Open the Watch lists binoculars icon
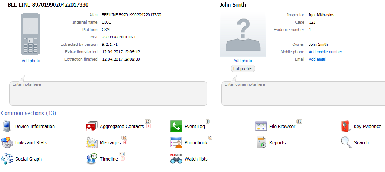 coord(176,159)
